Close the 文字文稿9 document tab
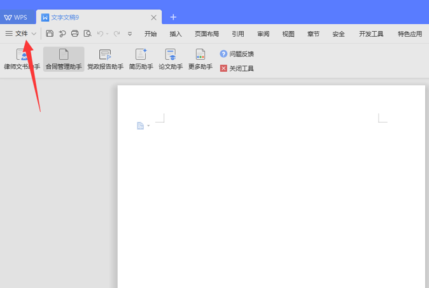Image resolution: width=429 pixels, height=288 pixels. [x=154, y=18]
